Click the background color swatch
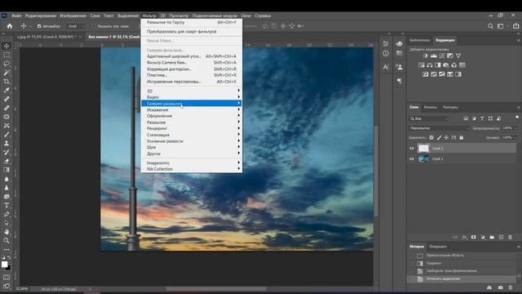The width and height of the screenshot is (522, 294). (x=8, y=268)
